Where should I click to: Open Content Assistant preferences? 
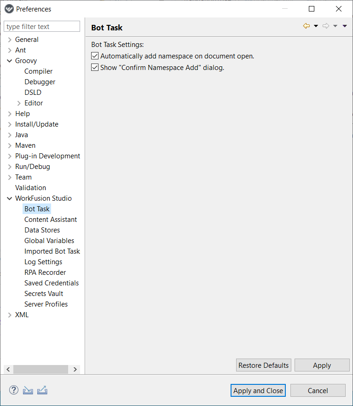(51, 220)
